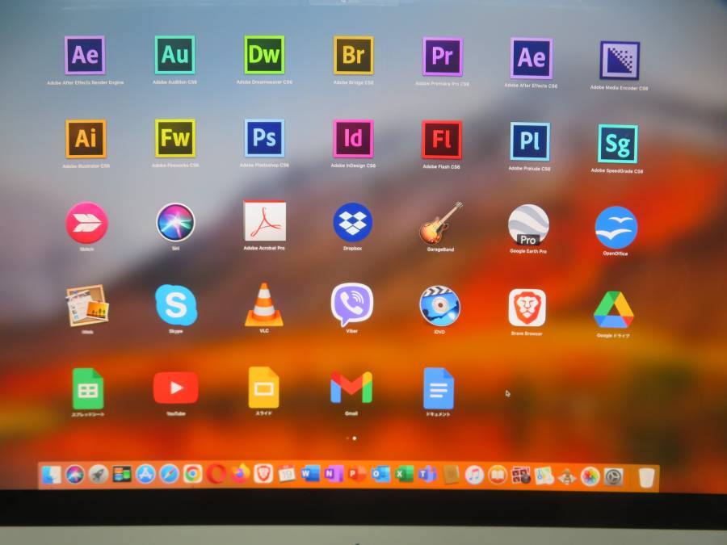Screen dimensions: 727x545
Task: Open the pink Skitch app
Action: point(86,223)
